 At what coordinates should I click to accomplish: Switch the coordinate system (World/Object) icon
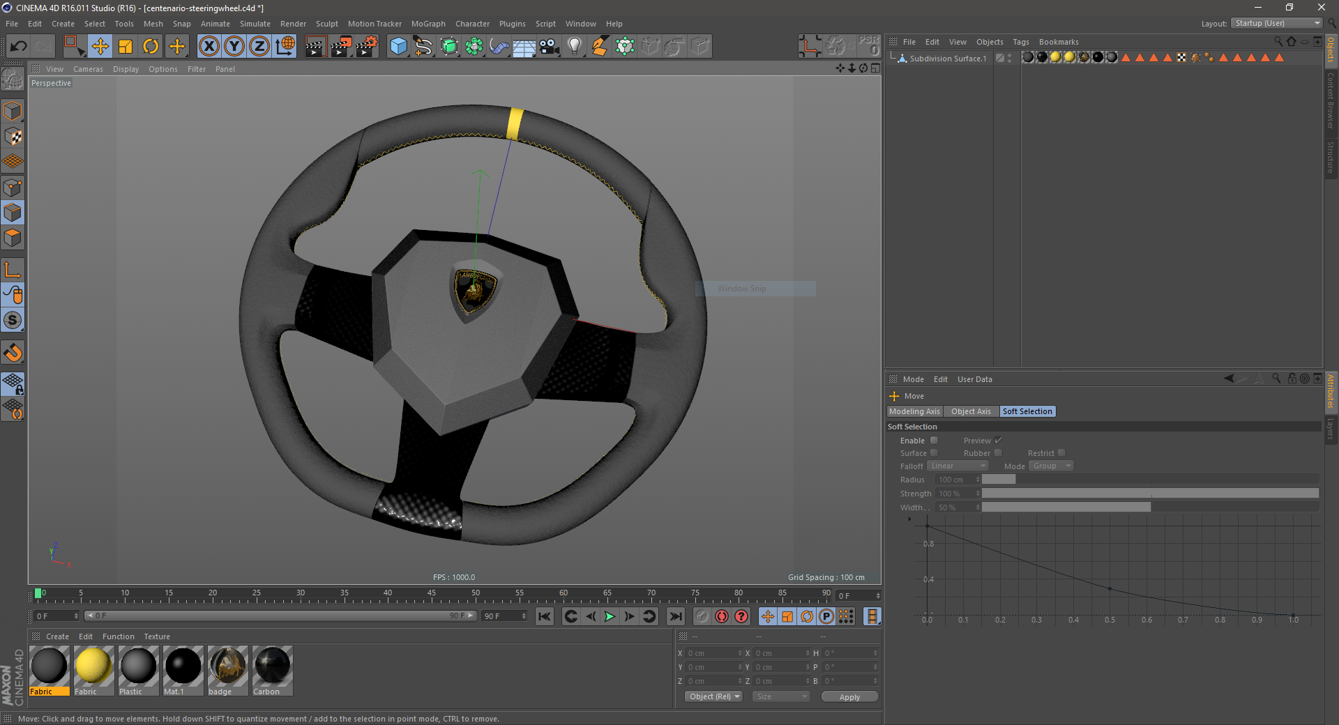click(285, 47)
